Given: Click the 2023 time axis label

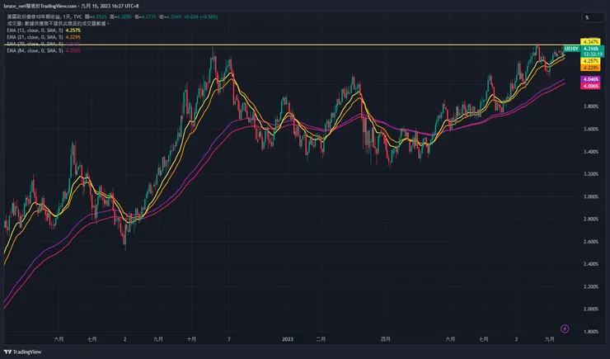Looking at the screenshot, I should pos(288,339).
